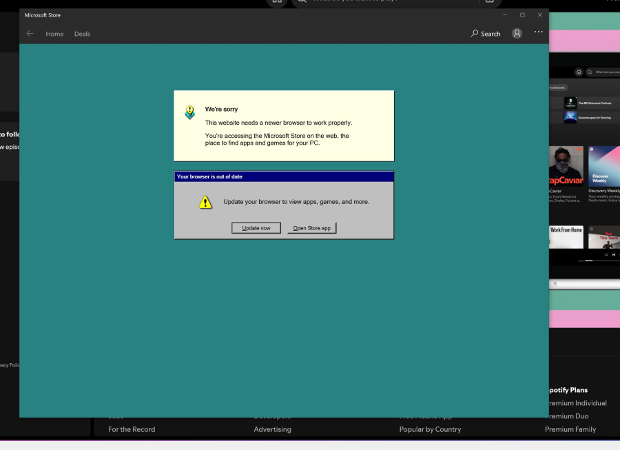
Task: Click the We're sorry heading
Action: pos(221,109)
